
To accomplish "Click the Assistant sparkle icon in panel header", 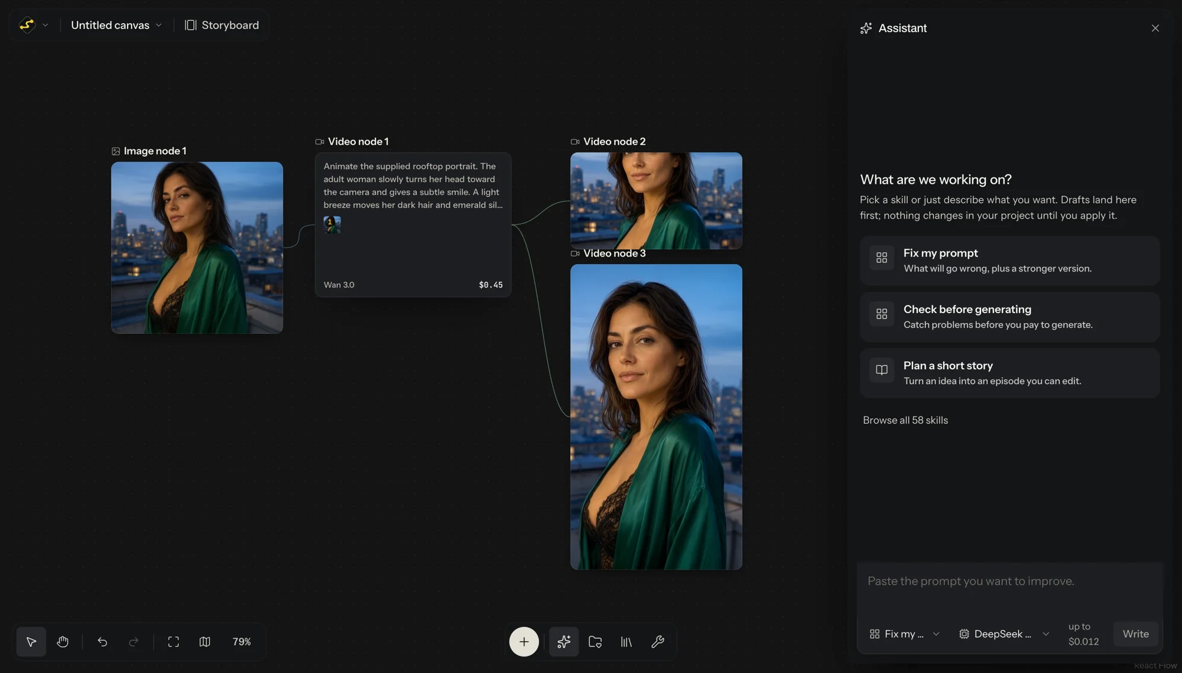I will click(866, 28).
